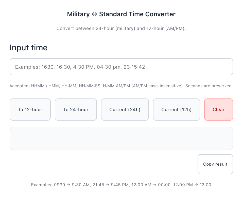This screenshot has width=244, height=202.
Task: Click the "Input time" heading
Action: [x=28, y=48]
